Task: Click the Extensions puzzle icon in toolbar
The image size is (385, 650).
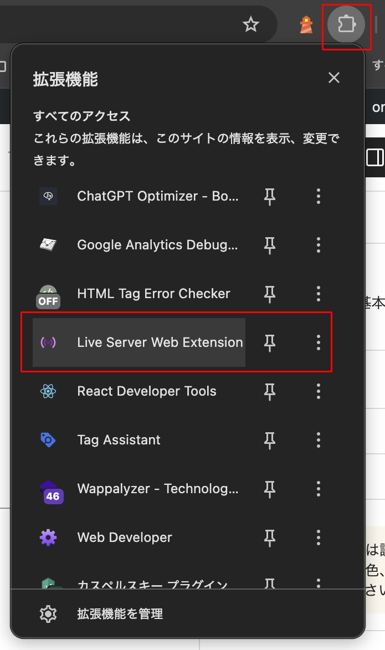Action: point(346,24)
